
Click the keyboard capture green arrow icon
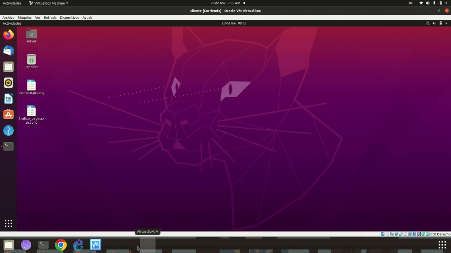pyautogui.click(x=427, y=234)
